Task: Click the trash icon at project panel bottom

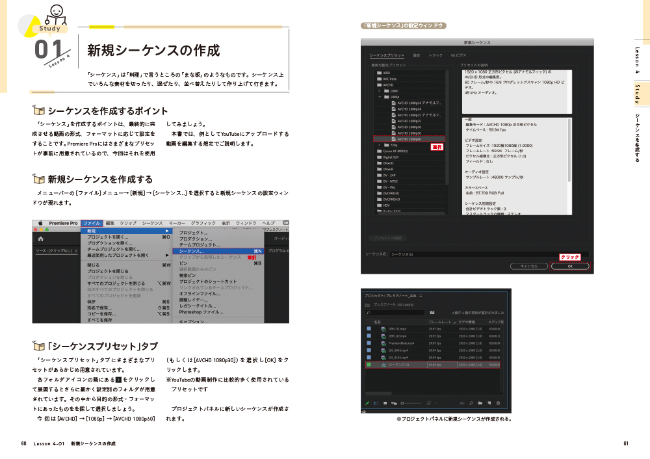Action: tap(498, 403)
